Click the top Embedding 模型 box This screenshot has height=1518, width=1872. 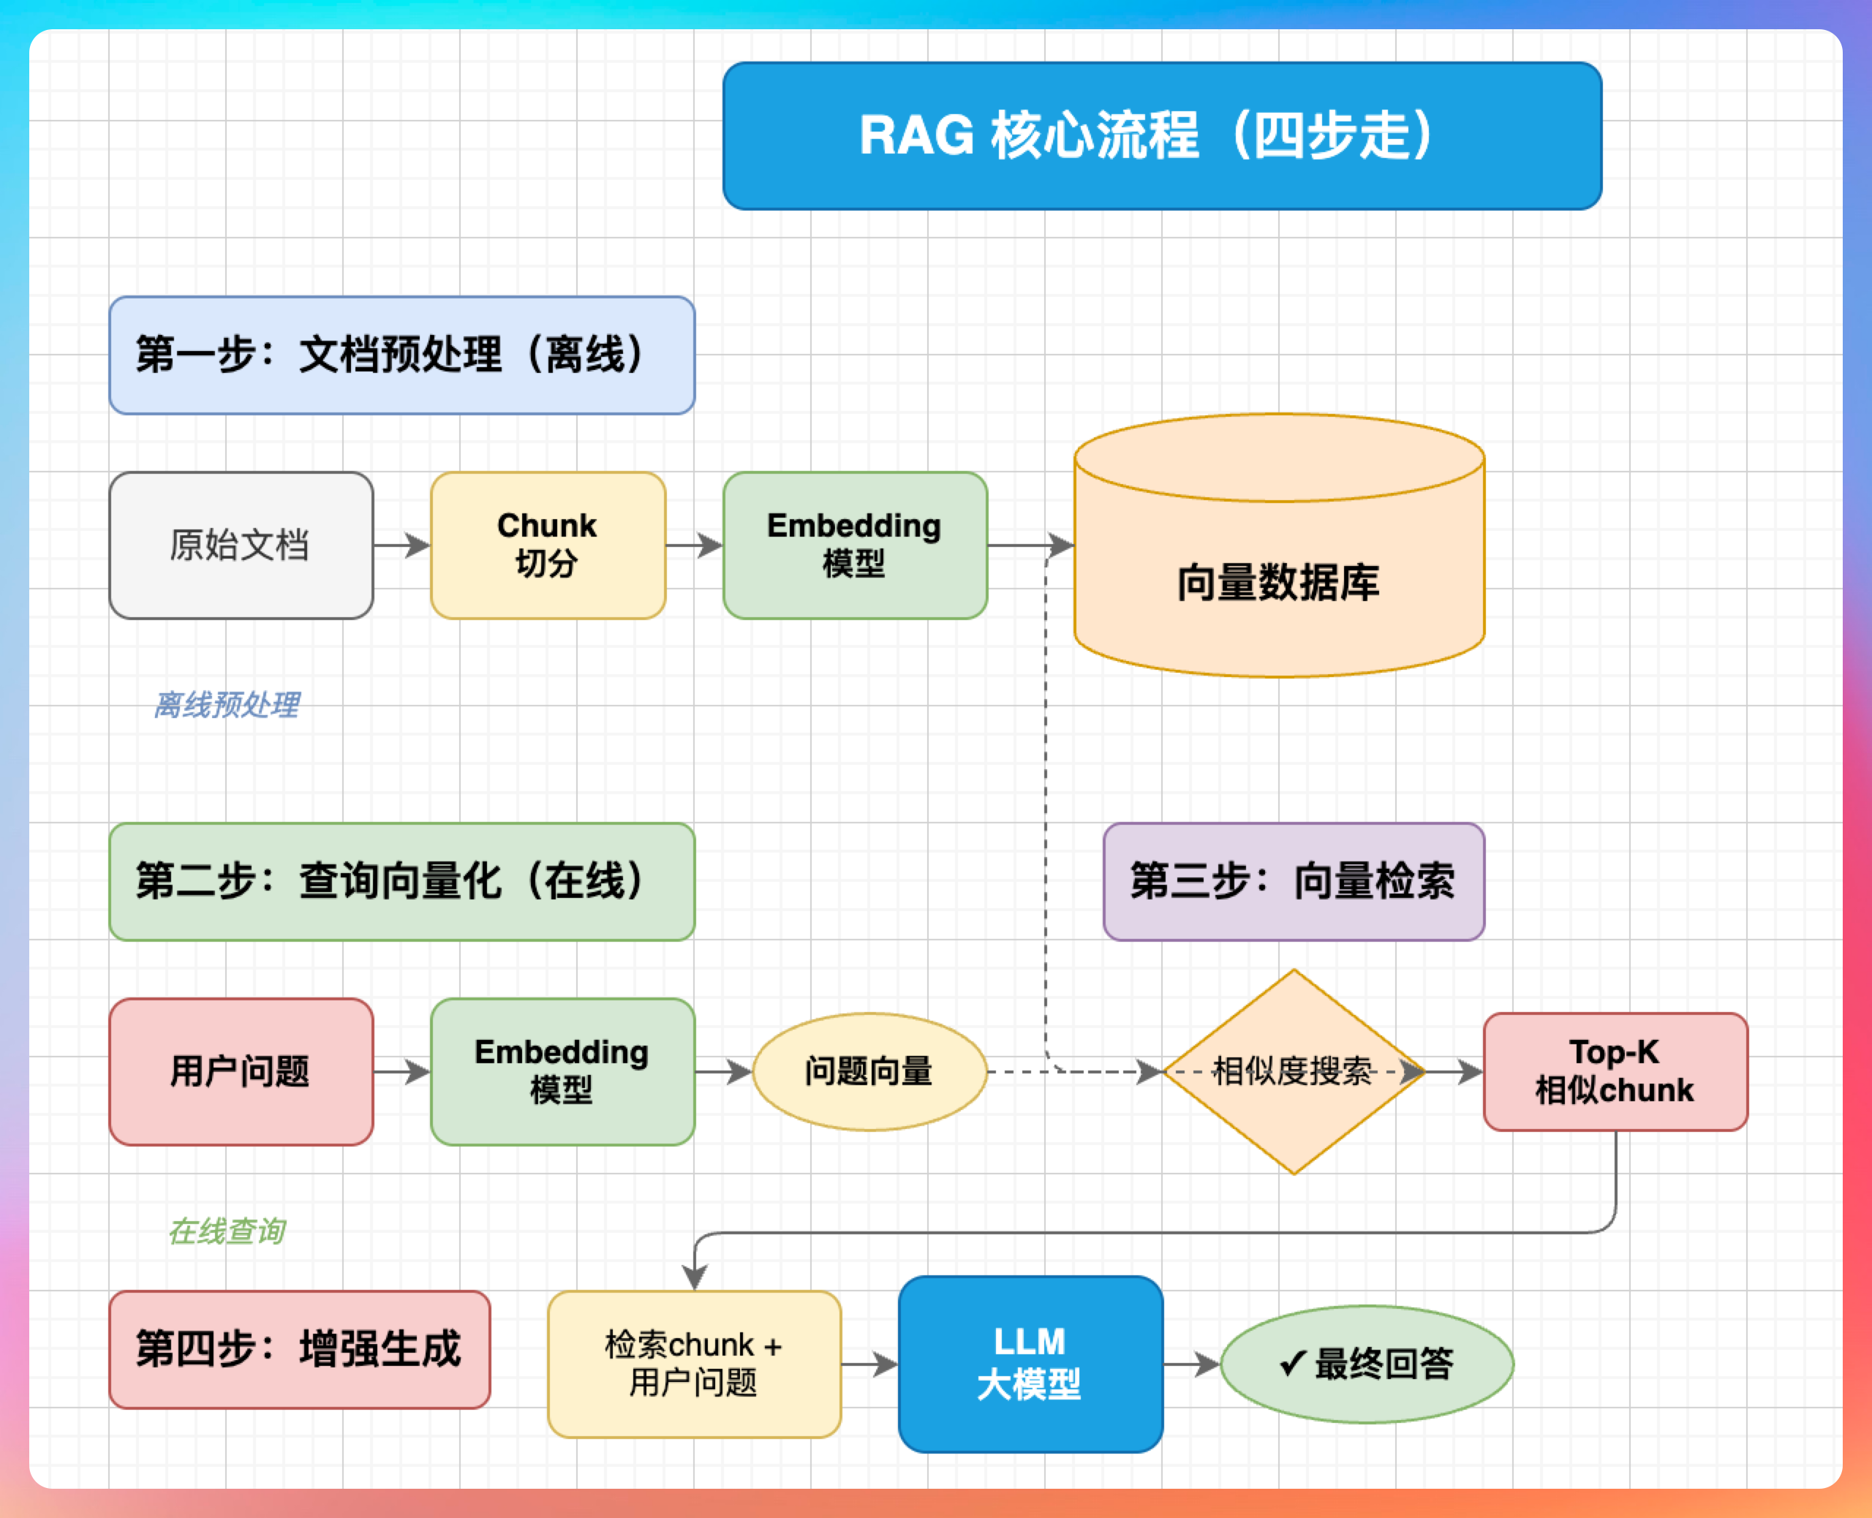(854, 545)
